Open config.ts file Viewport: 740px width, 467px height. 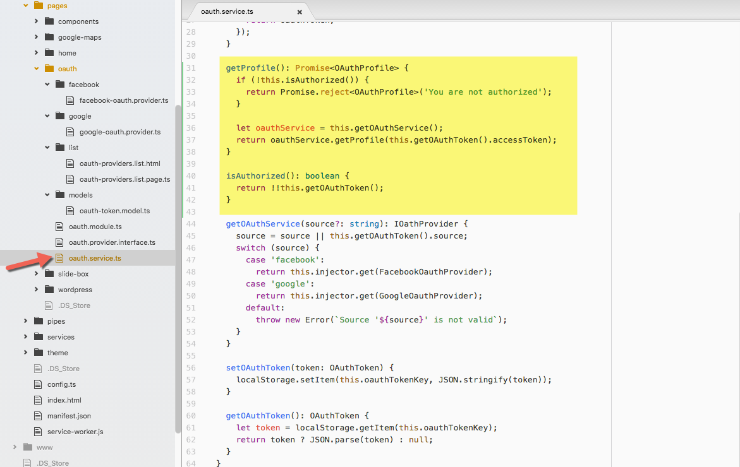(61, 384)
